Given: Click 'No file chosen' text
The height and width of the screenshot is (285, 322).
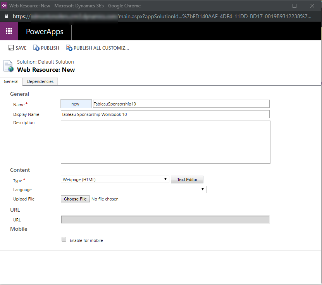Looking at the screenshot, I should [x=105, y=199].
